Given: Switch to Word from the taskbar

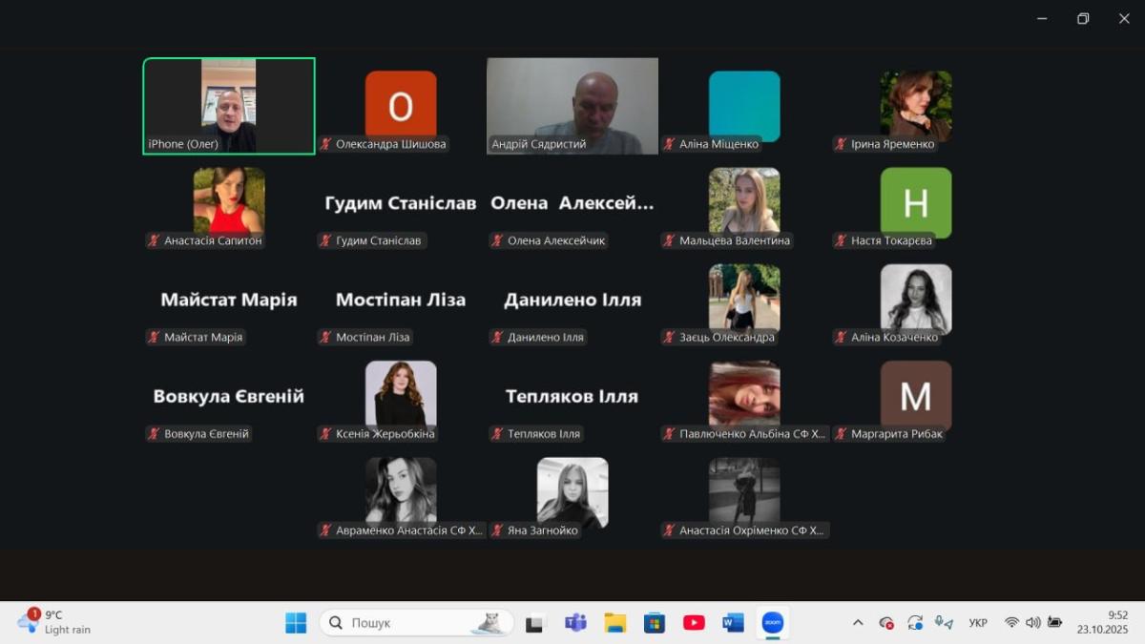Looking at the screenshot, I should pyautogui.click(x=733, y=623).
